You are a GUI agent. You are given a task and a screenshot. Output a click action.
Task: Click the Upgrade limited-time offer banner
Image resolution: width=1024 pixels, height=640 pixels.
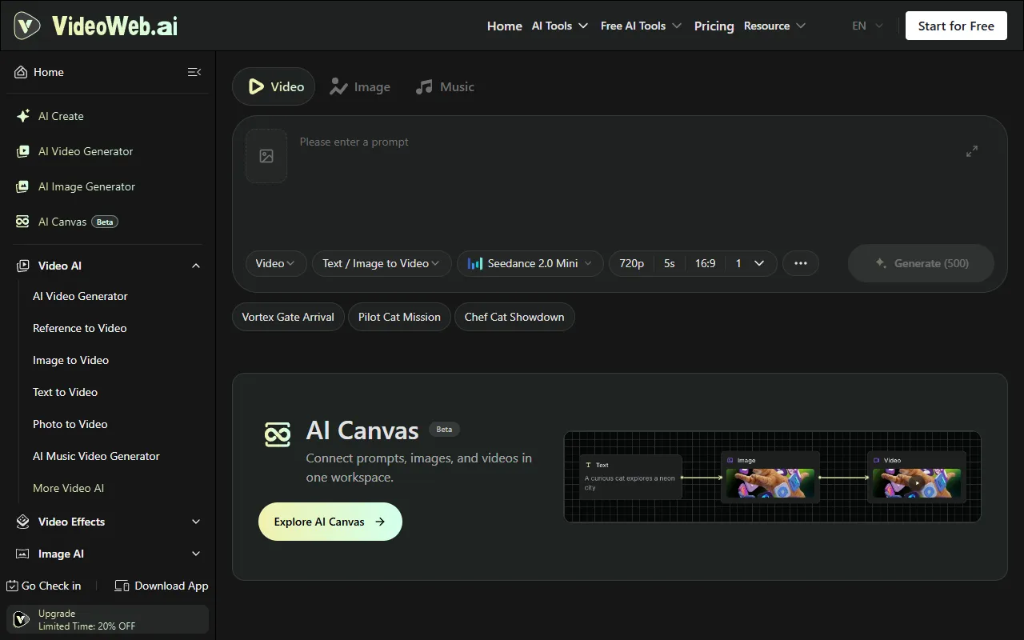[x=108, y=620]
